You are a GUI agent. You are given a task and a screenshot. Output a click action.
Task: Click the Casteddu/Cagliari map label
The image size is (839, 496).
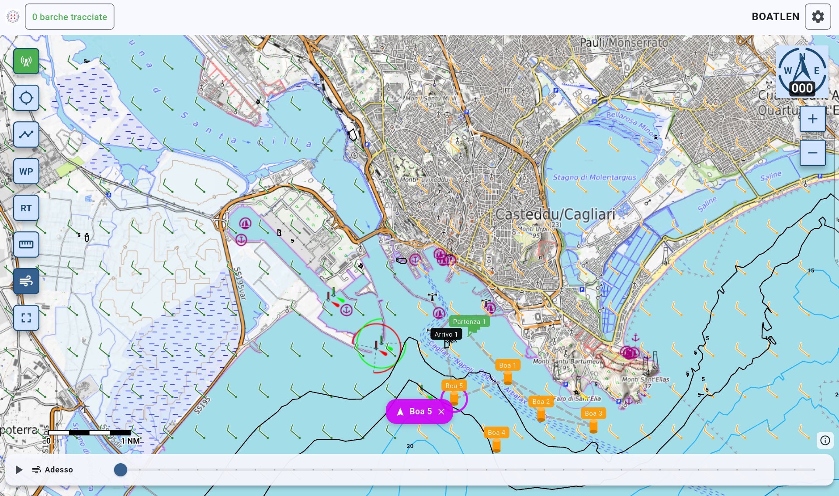coord(555,214)
